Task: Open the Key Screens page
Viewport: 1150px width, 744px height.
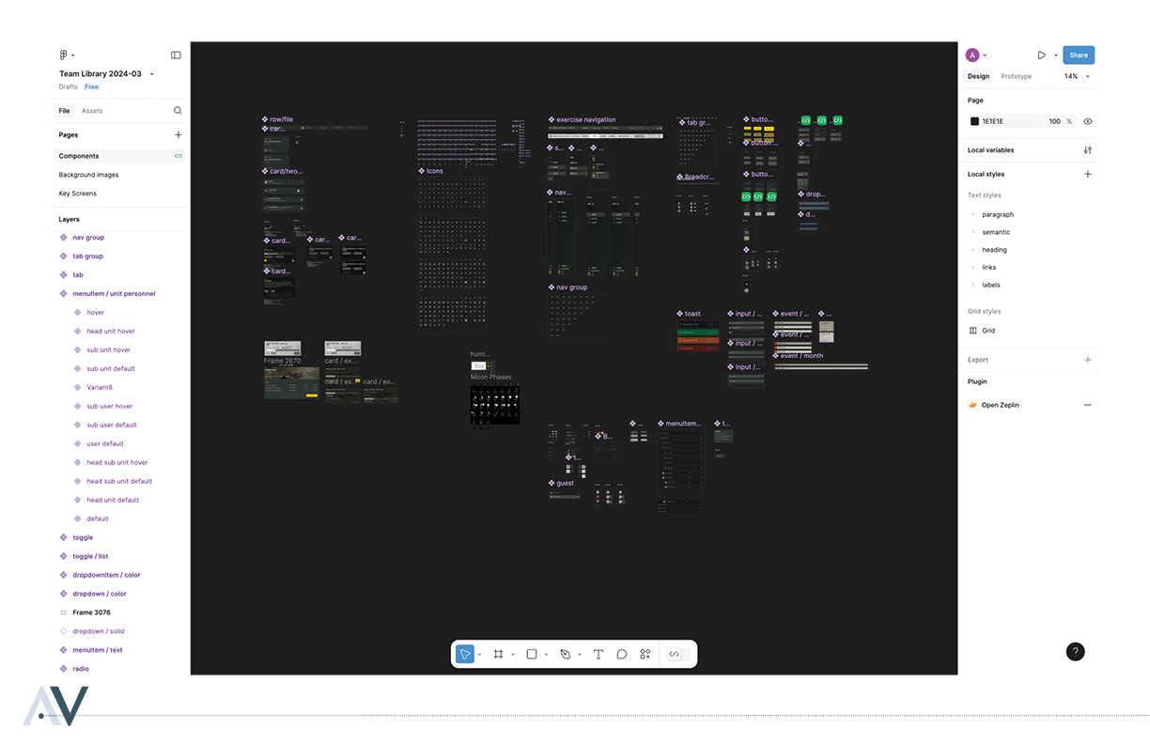Action: pyautogui.click(x=77, y=194)
